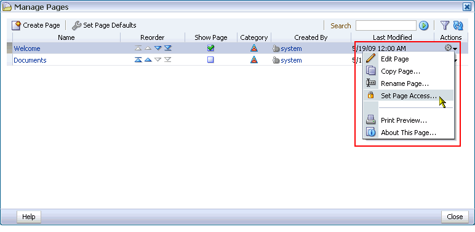The image size is (475, 232).
Task: Select Copy Page... menu item
Action: (x=409, y=71)
